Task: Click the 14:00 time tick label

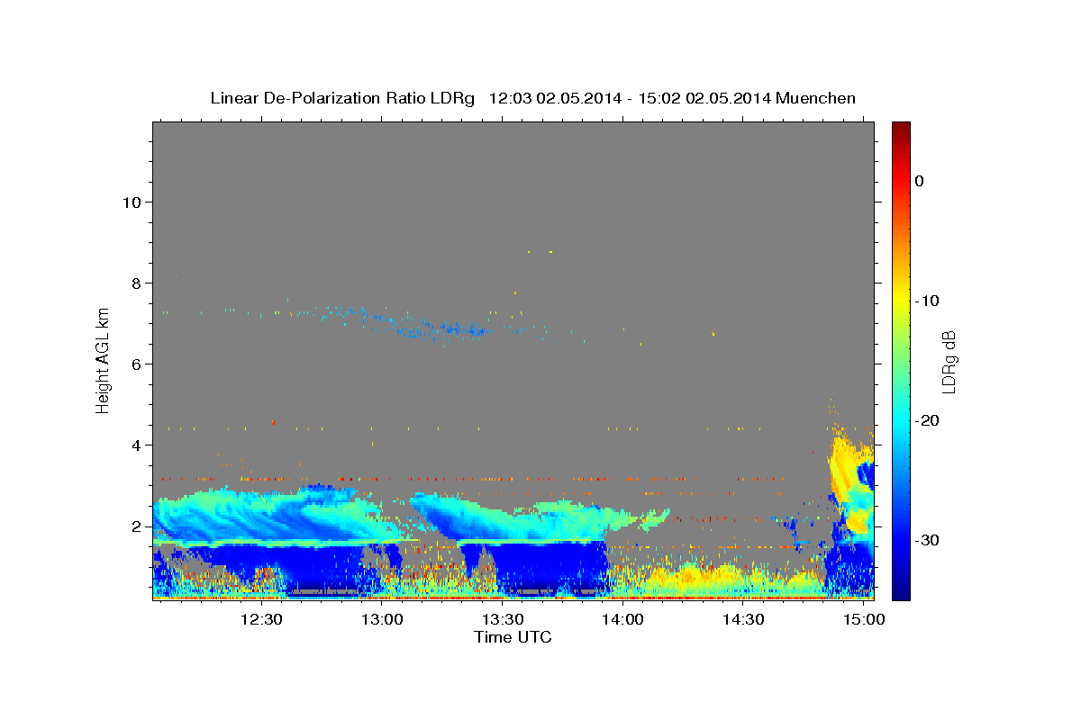Action: click(622, 620)
